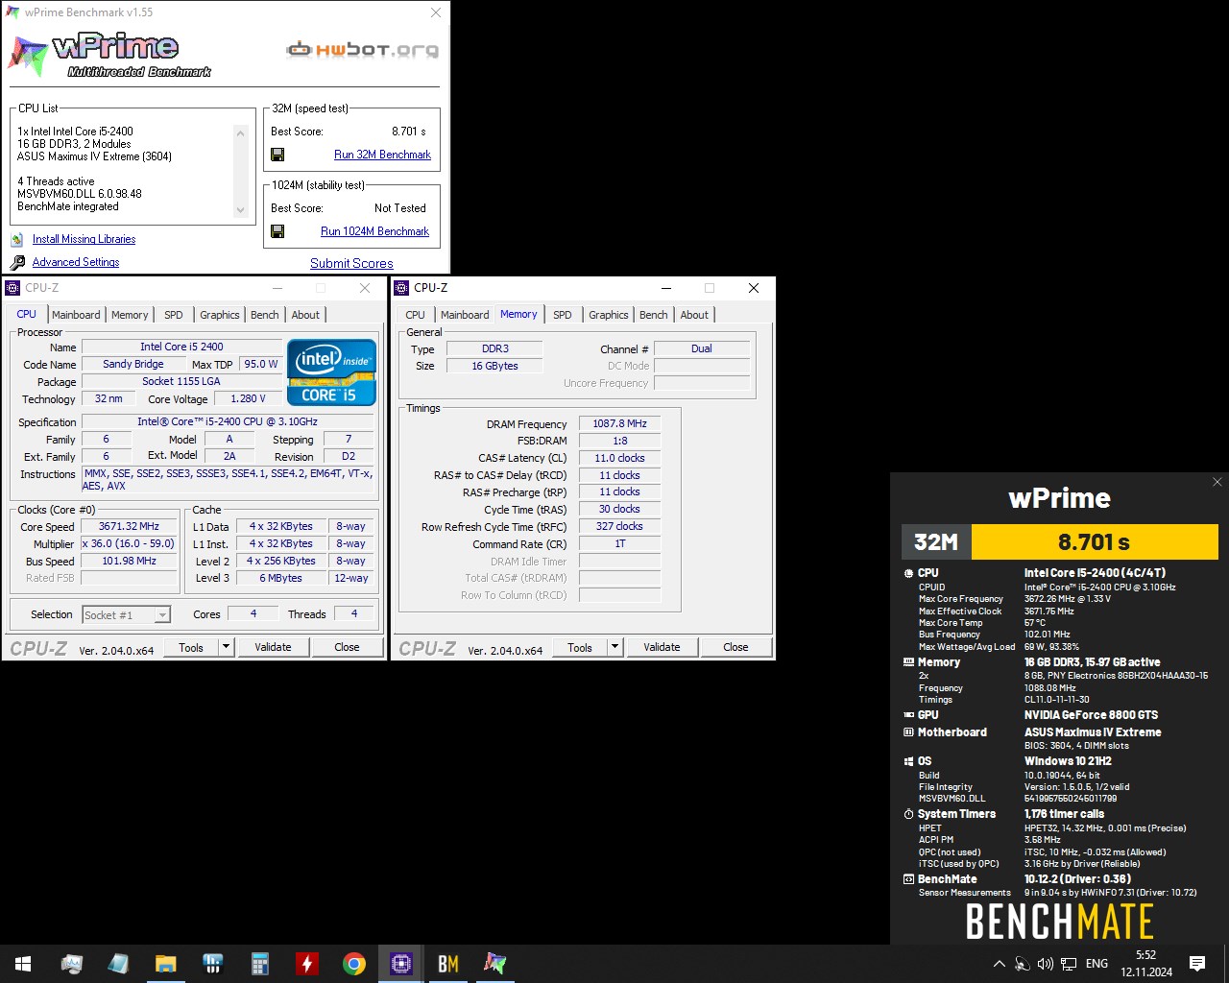Switch to Mainboard tab in right CPU-Z
The width and height of the screenshot is (1229, 983).
click(x=465, y=315)
